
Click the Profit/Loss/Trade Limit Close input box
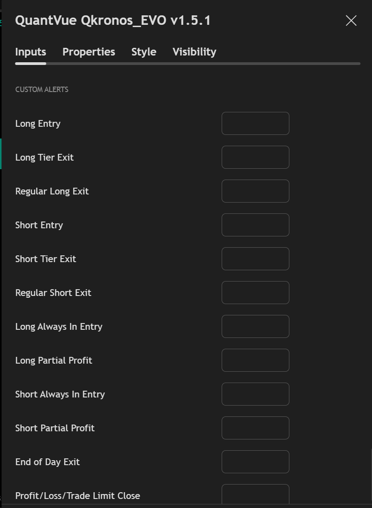(x=255, y=494)
